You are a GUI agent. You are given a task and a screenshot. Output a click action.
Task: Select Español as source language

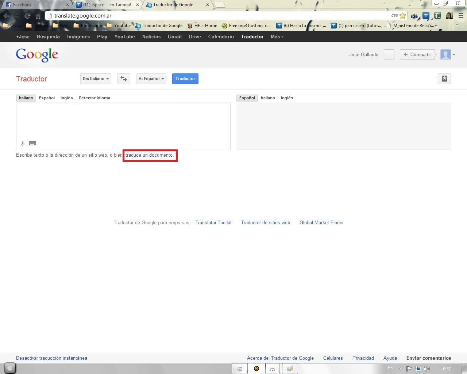point(47,98)
